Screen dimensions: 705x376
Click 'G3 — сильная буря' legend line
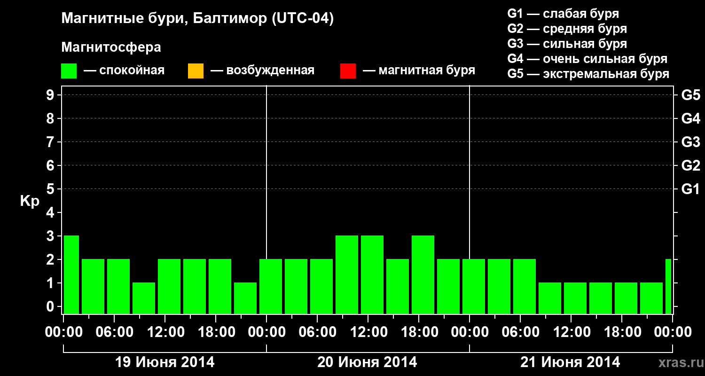coord(567,43)
